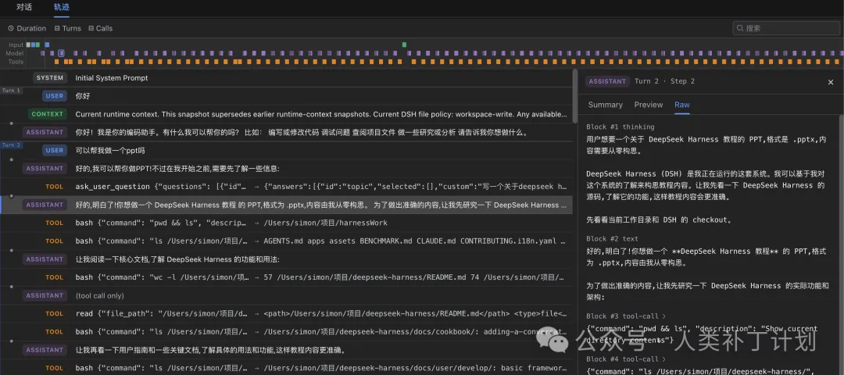844x375 pixels.
Task: Select assistant row 好的,我可以帮你做PPT
Action: (286, 169)
